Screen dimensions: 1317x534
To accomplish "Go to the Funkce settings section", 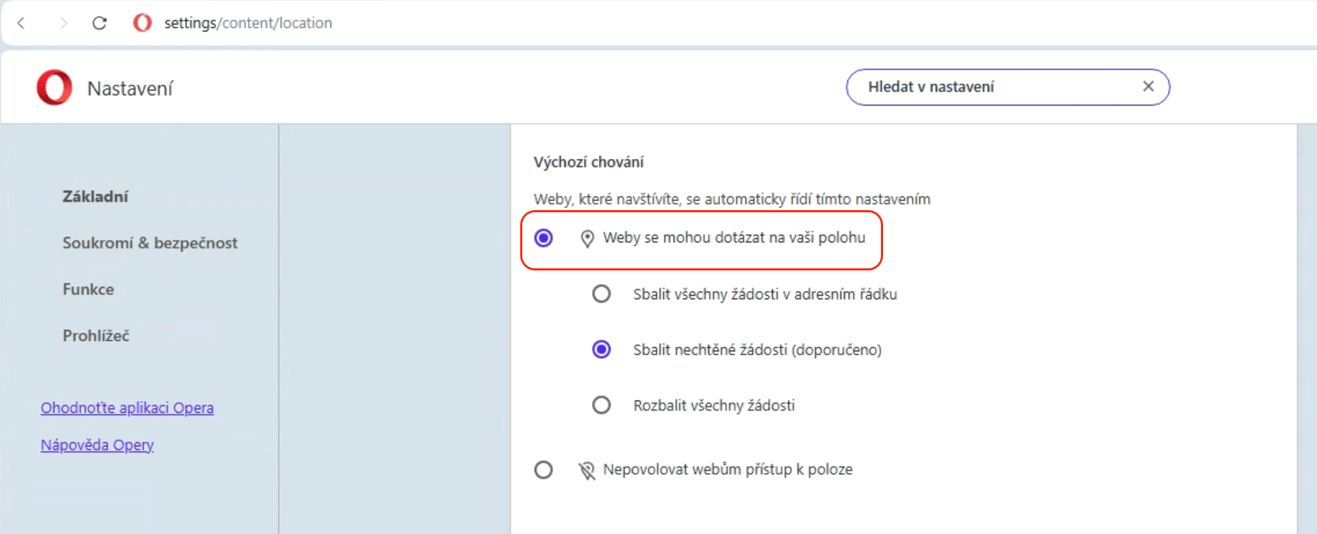I will [88, 290].
